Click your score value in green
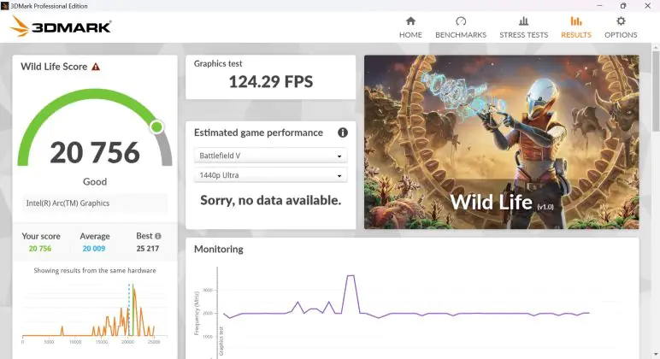Viewport: 660px width, 359px height. click(x=40, y=249)
